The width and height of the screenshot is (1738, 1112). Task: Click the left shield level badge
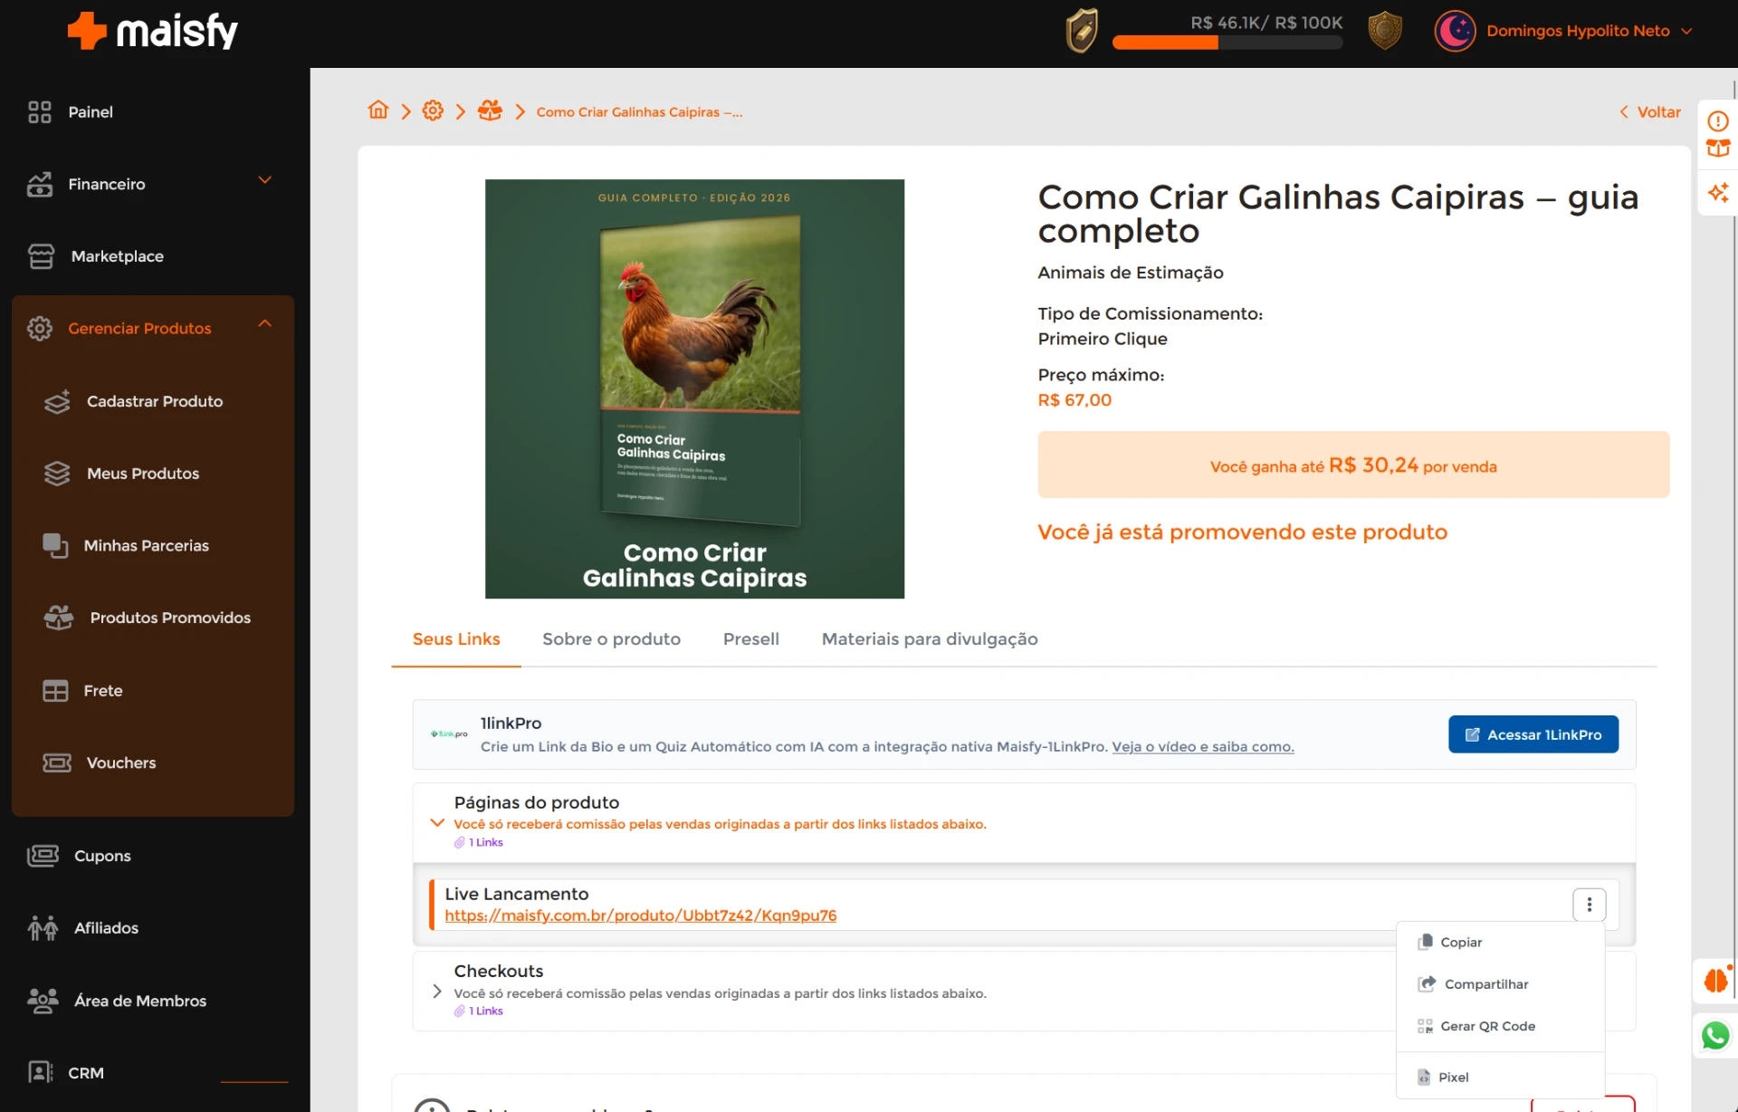tap(1081, 31)
